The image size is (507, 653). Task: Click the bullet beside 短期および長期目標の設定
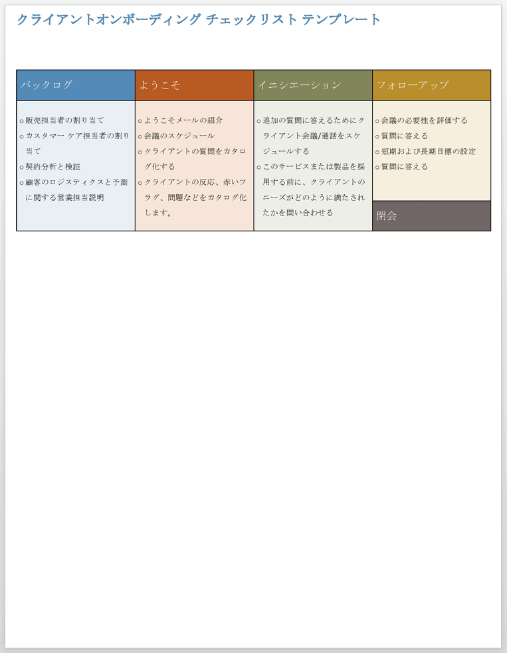(377, 152)
